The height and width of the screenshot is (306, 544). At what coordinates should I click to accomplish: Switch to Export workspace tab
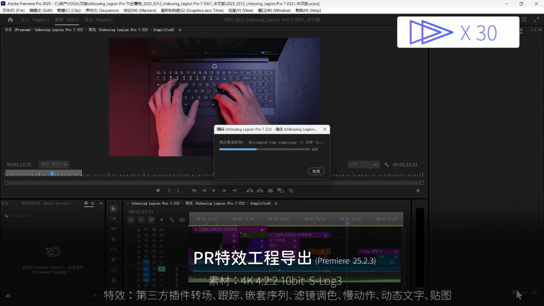(x=99, y=20)
